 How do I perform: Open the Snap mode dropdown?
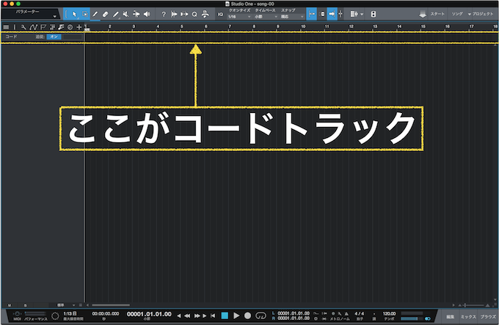(x=292, y=17)
